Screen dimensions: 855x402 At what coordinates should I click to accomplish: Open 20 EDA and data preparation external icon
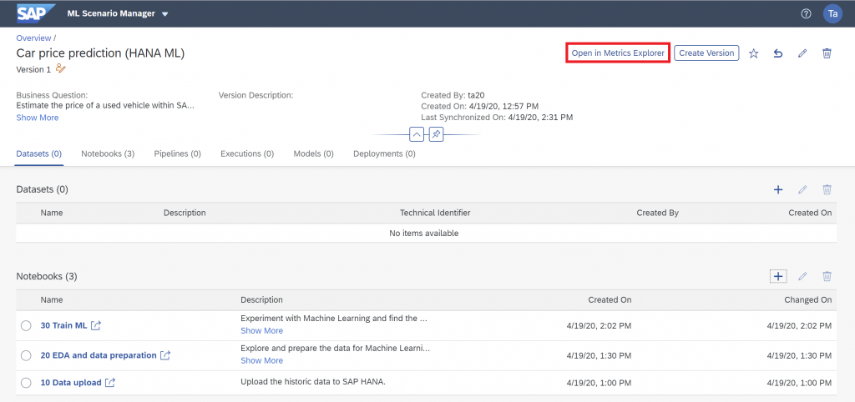tap(165, 355)
